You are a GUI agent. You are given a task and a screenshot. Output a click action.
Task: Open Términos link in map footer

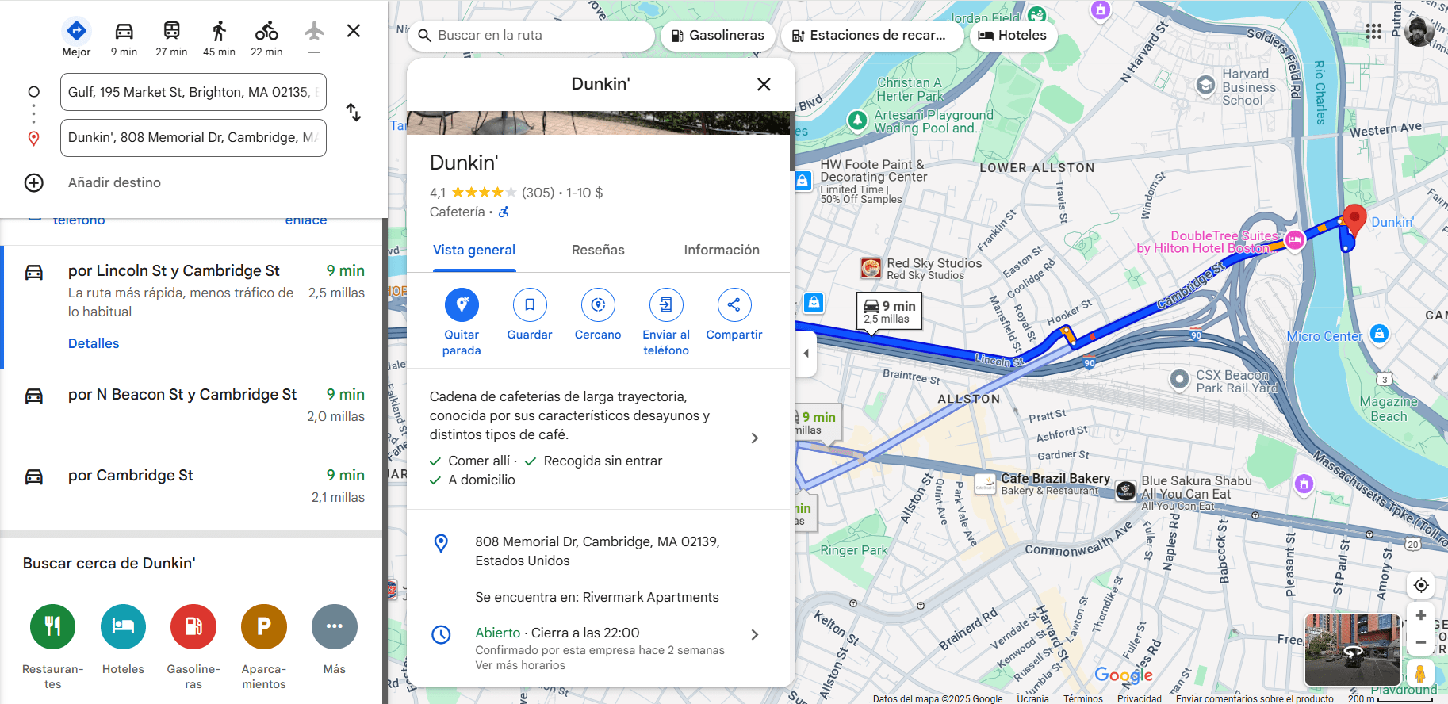[1083, 698]
